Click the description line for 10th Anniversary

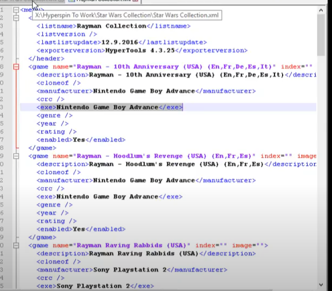point(176,75)
